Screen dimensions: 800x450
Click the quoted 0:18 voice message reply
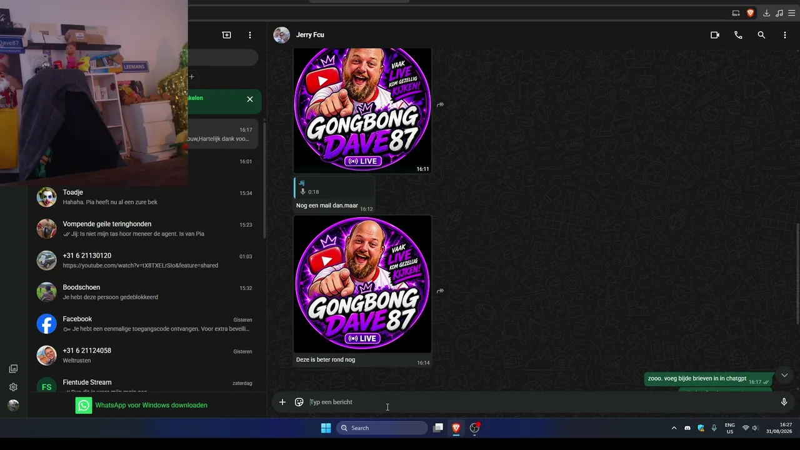334,187
